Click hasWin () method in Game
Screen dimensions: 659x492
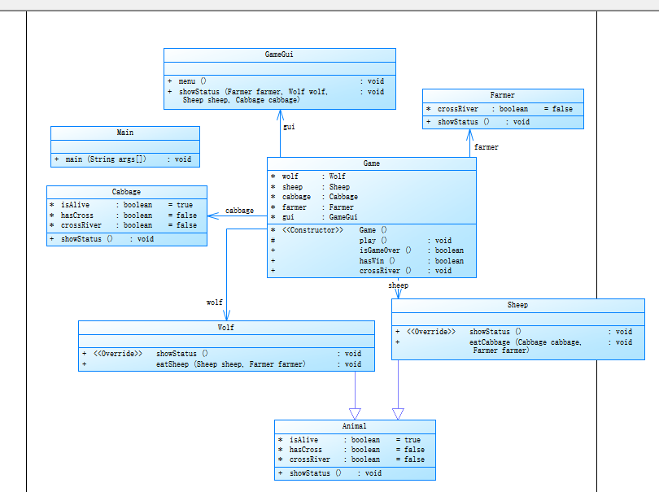click(367, 261)
